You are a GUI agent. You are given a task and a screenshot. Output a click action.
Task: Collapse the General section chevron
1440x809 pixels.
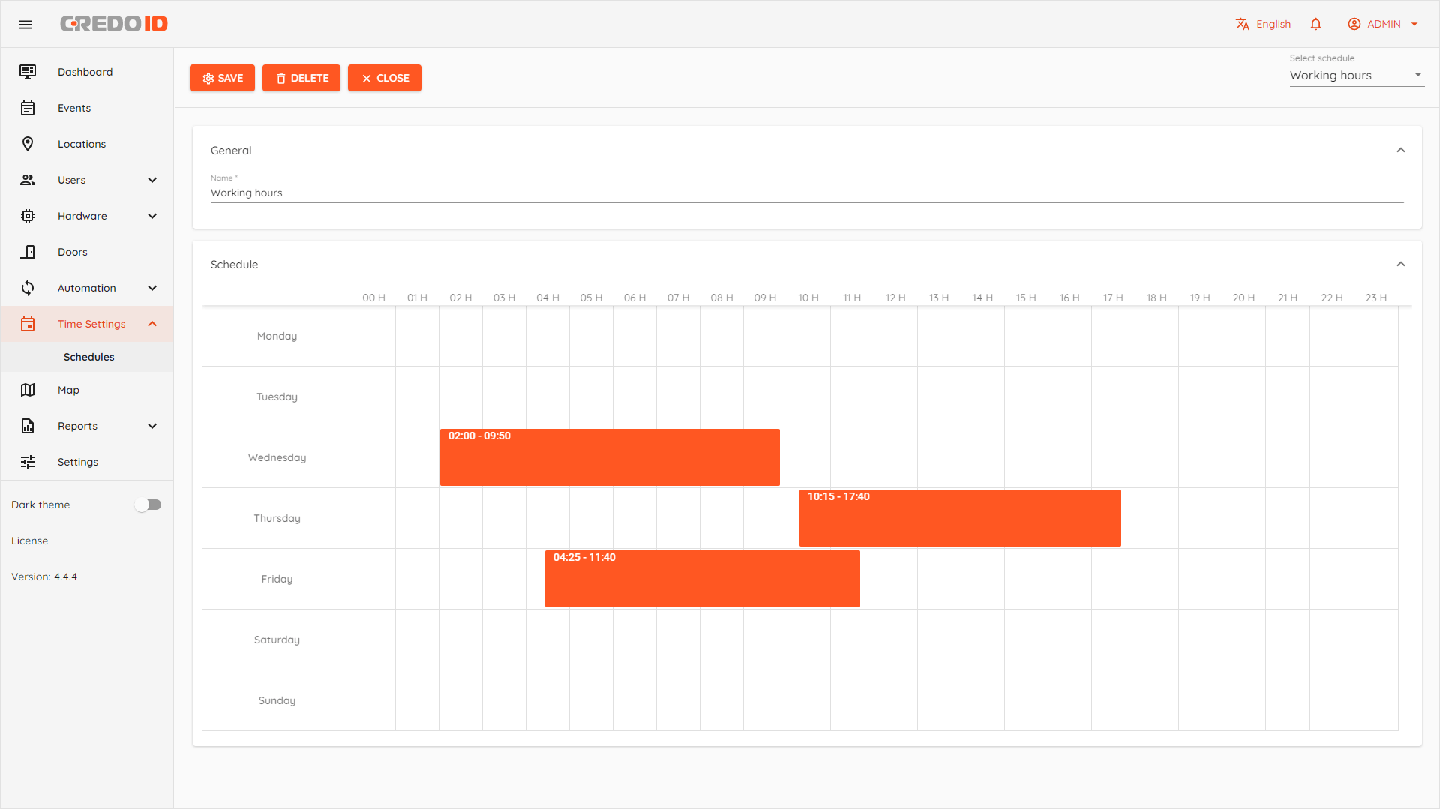point(1400,150)
